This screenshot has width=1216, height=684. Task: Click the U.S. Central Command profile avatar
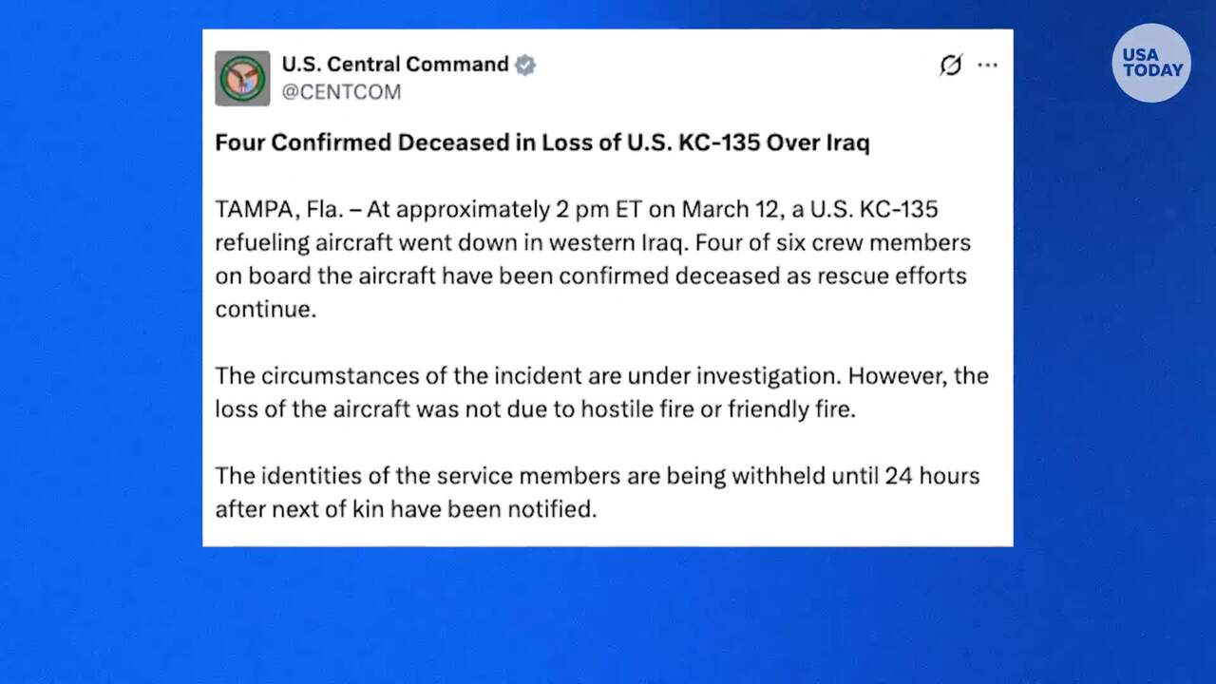click(242, 78)
